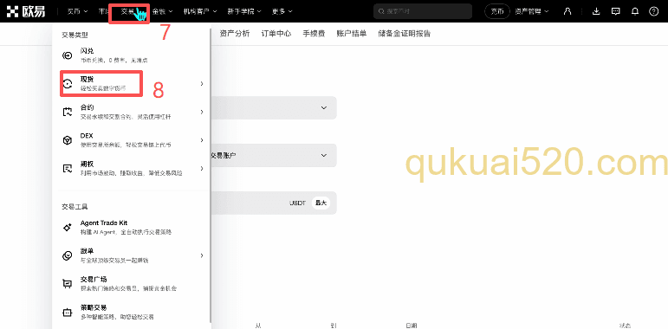Expand the 合约 submenu arrow

(x=202, y=112)
